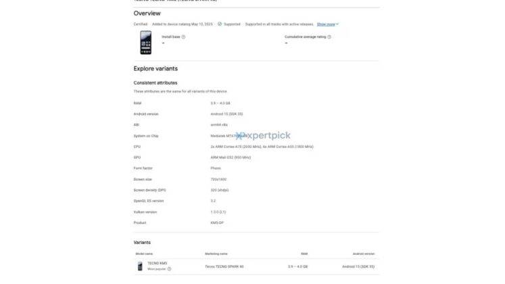Select the TECNO KM5 variant phone icon
The height and width of the screenshot is (284, 505).
point(140,266)
